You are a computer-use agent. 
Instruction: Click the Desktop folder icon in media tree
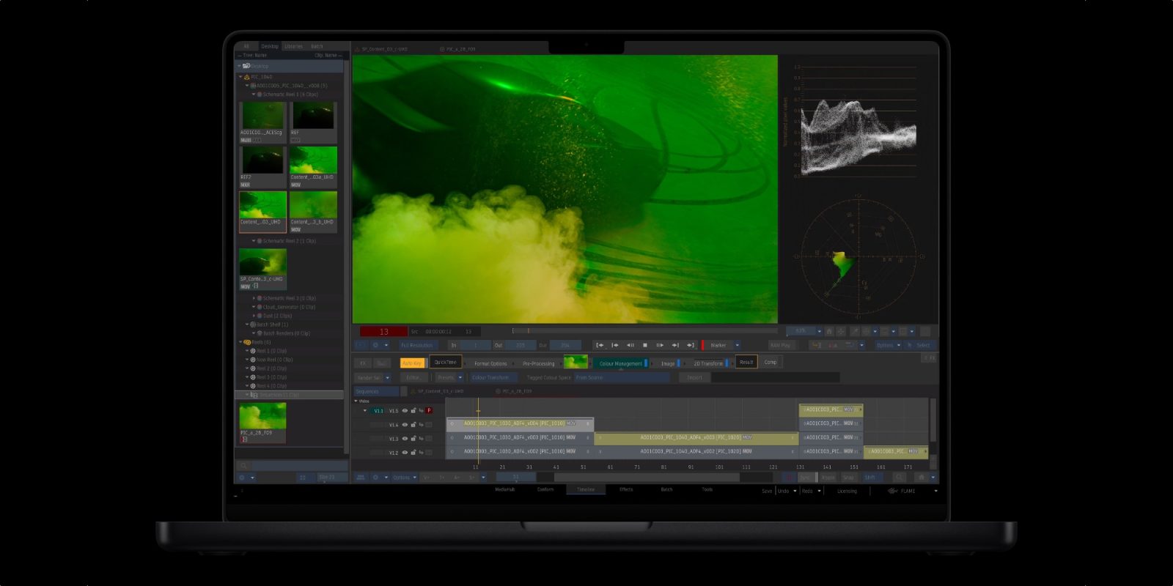[x=246, y=66]
